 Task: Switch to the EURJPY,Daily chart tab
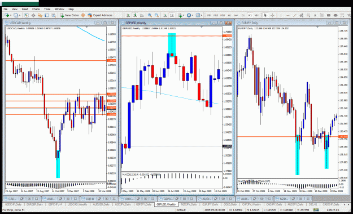[x=210, y=204]
